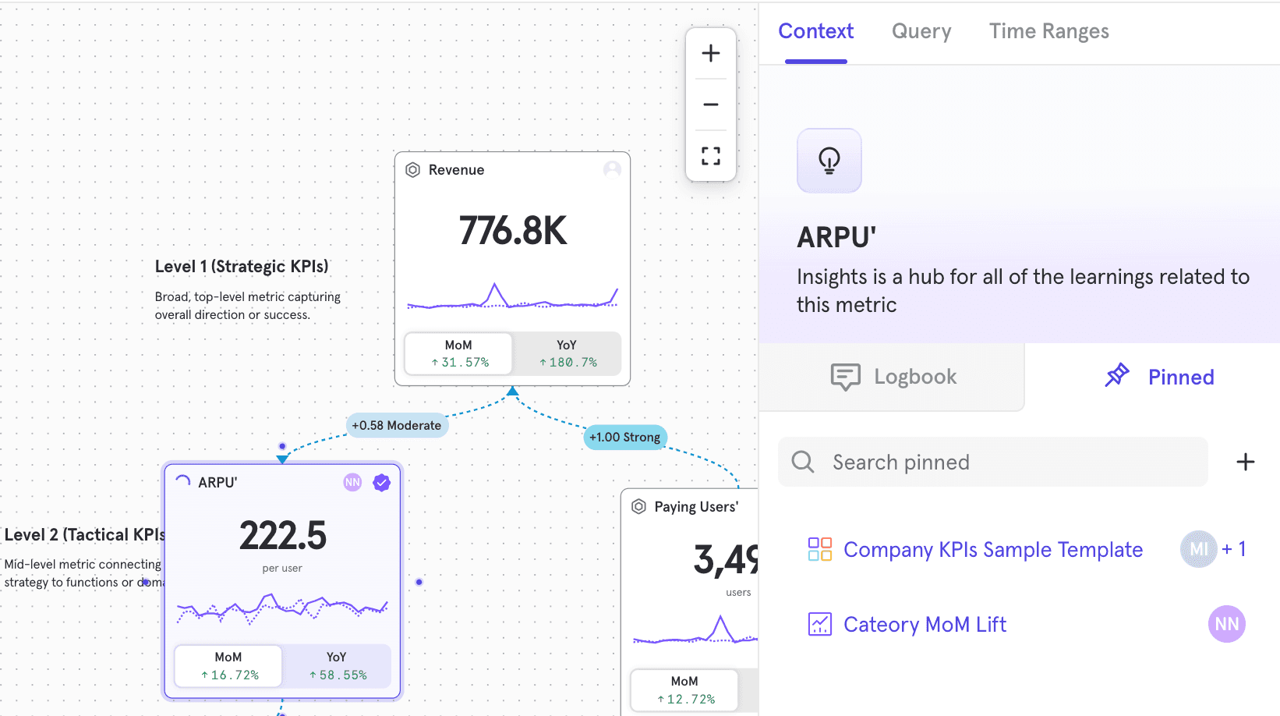Switch Revenue card to YoY comparison
1280x716 pixels.
tap(567, 354)
